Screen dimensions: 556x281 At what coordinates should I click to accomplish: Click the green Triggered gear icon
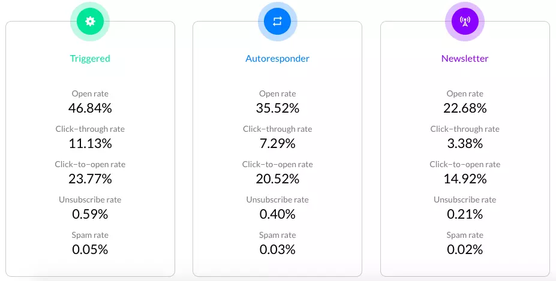[x=90, y=21]
